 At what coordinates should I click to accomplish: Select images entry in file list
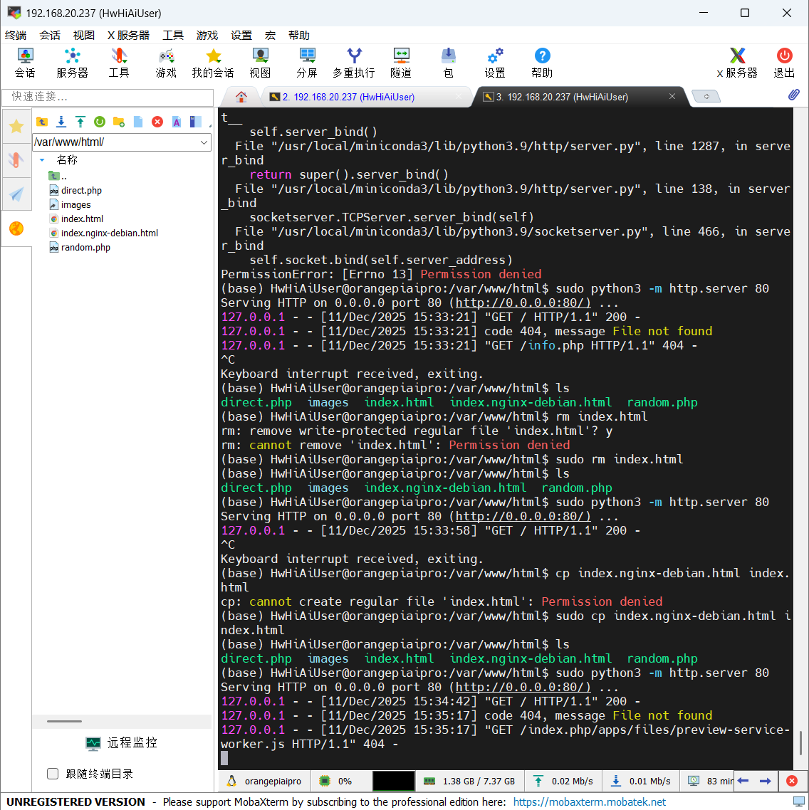(x=71, y=204)
